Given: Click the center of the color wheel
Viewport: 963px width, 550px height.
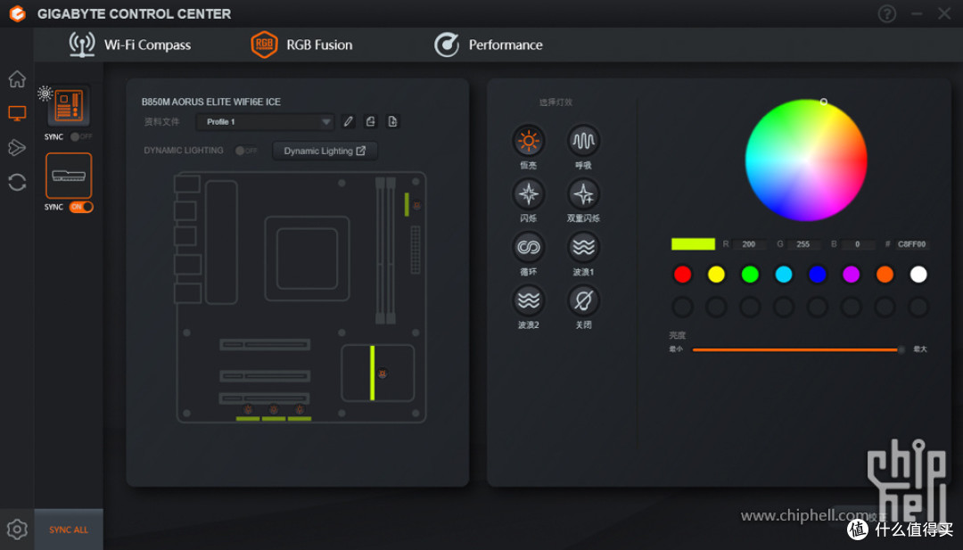Looking at the screenshot, I should point(806,160).
